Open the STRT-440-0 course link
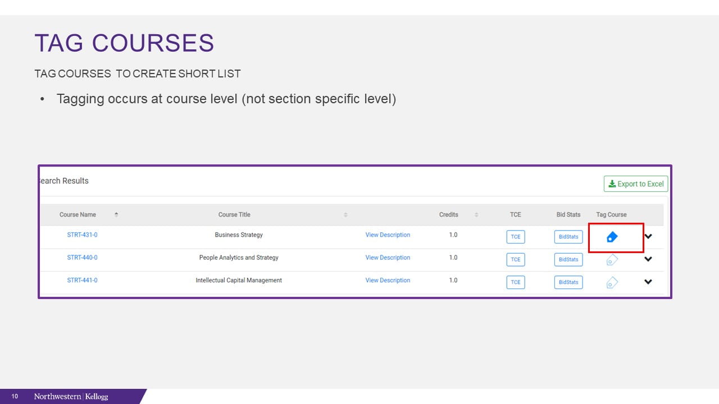The height and width of the screenshot is (404, 719). click(82, 258)
